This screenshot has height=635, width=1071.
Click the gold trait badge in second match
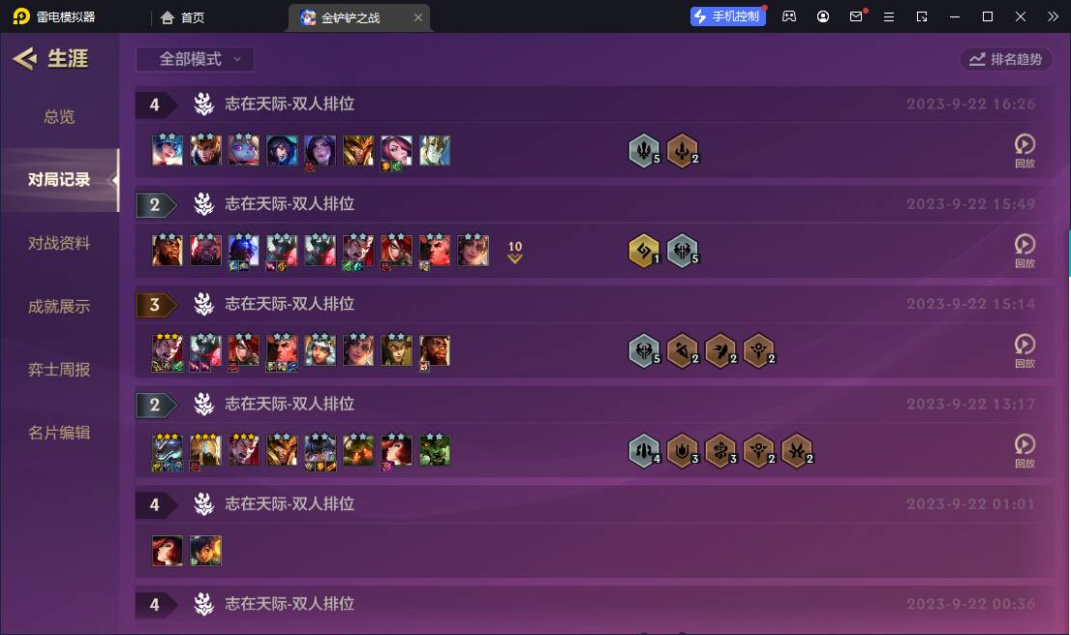tap(644, 251)
